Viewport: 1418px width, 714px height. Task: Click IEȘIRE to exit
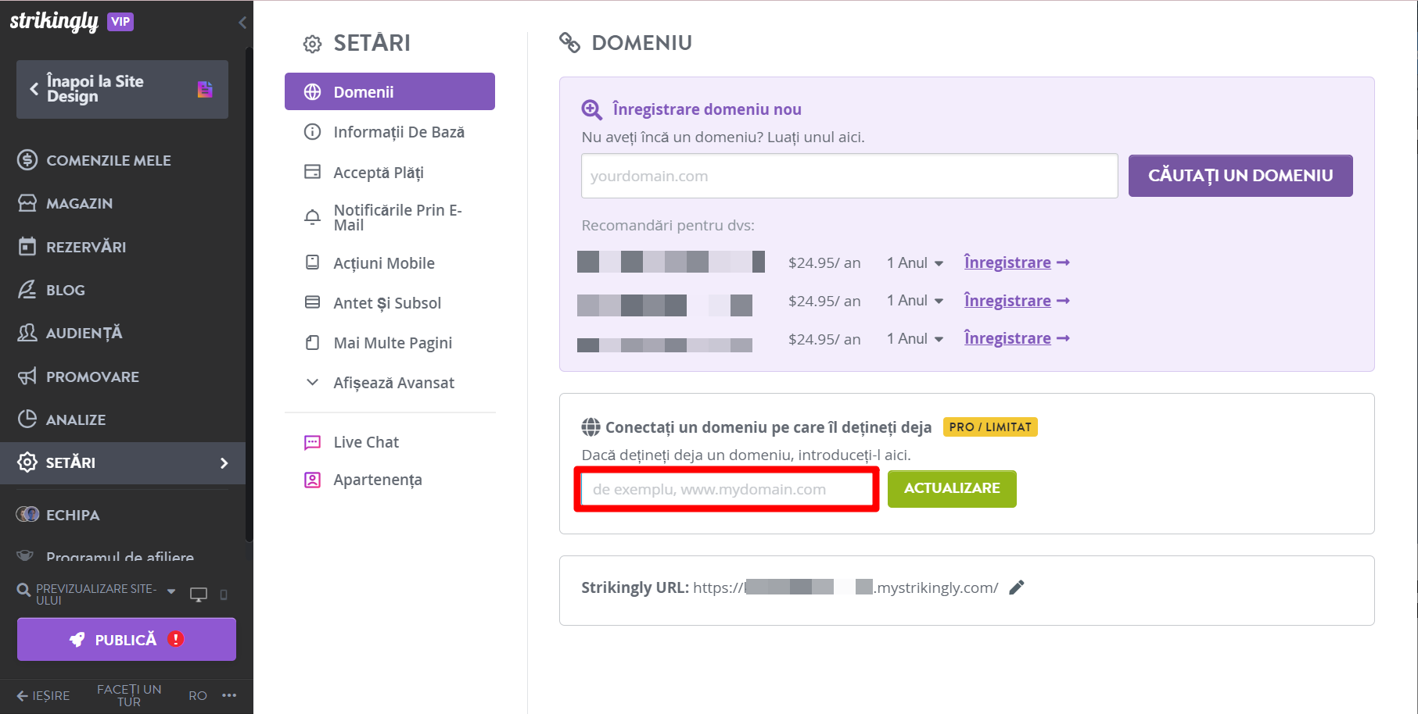(44, 695)
